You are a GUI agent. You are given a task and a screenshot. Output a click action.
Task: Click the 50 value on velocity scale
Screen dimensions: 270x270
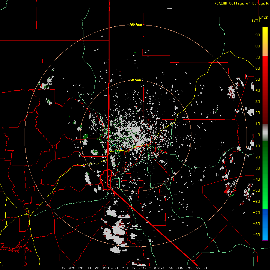click(258, 79)
